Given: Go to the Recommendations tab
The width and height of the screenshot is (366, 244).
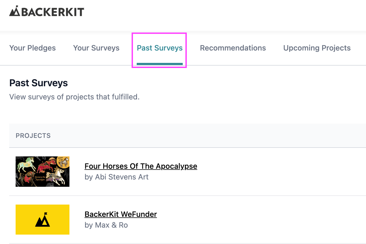Looking at the screenshot, I should point(233,48).
